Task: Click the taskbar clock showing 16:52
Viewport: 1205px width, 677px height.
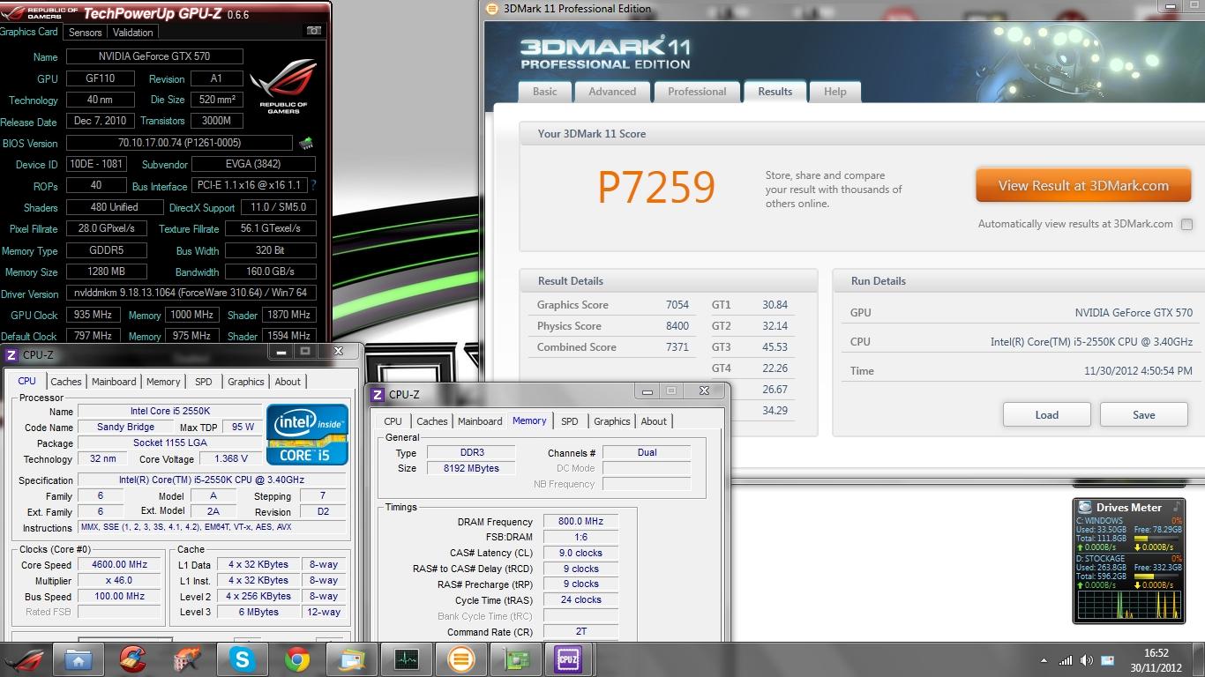Action: pyautogui.click(x=1156, y=660)
